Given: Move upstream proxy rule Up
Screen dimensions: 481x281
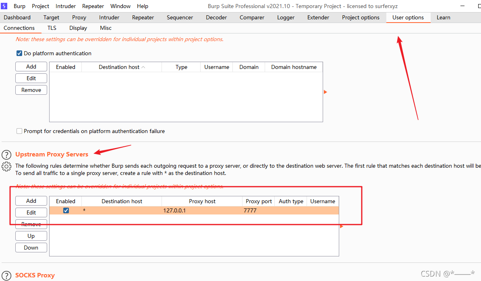Looking at the screenshot, I should 31,236.
